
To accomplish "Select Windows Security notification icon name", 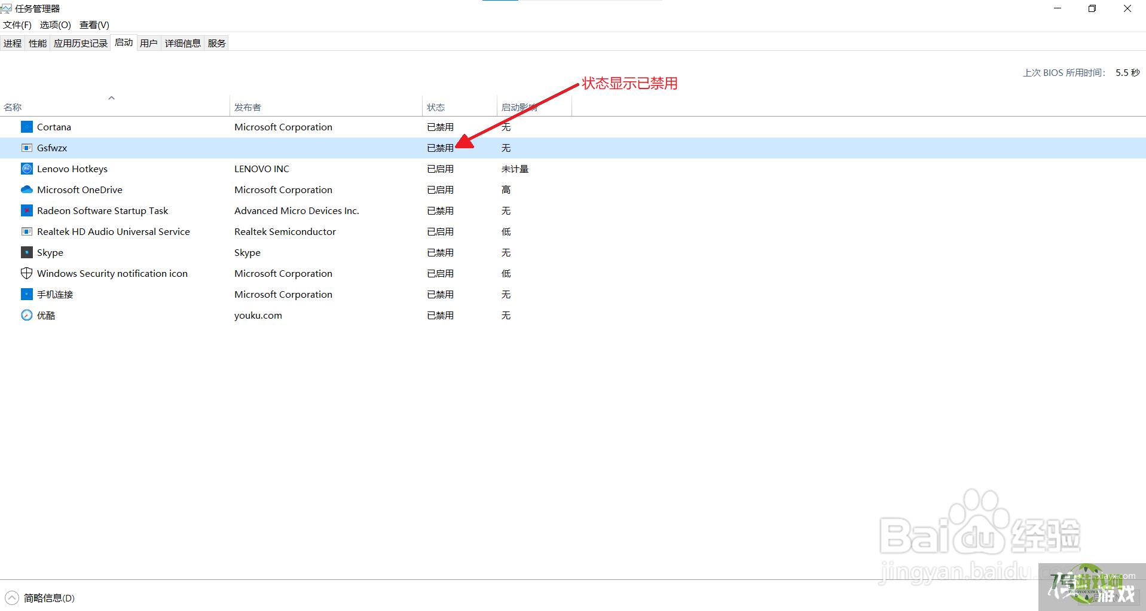I will [x=112, y=273].
